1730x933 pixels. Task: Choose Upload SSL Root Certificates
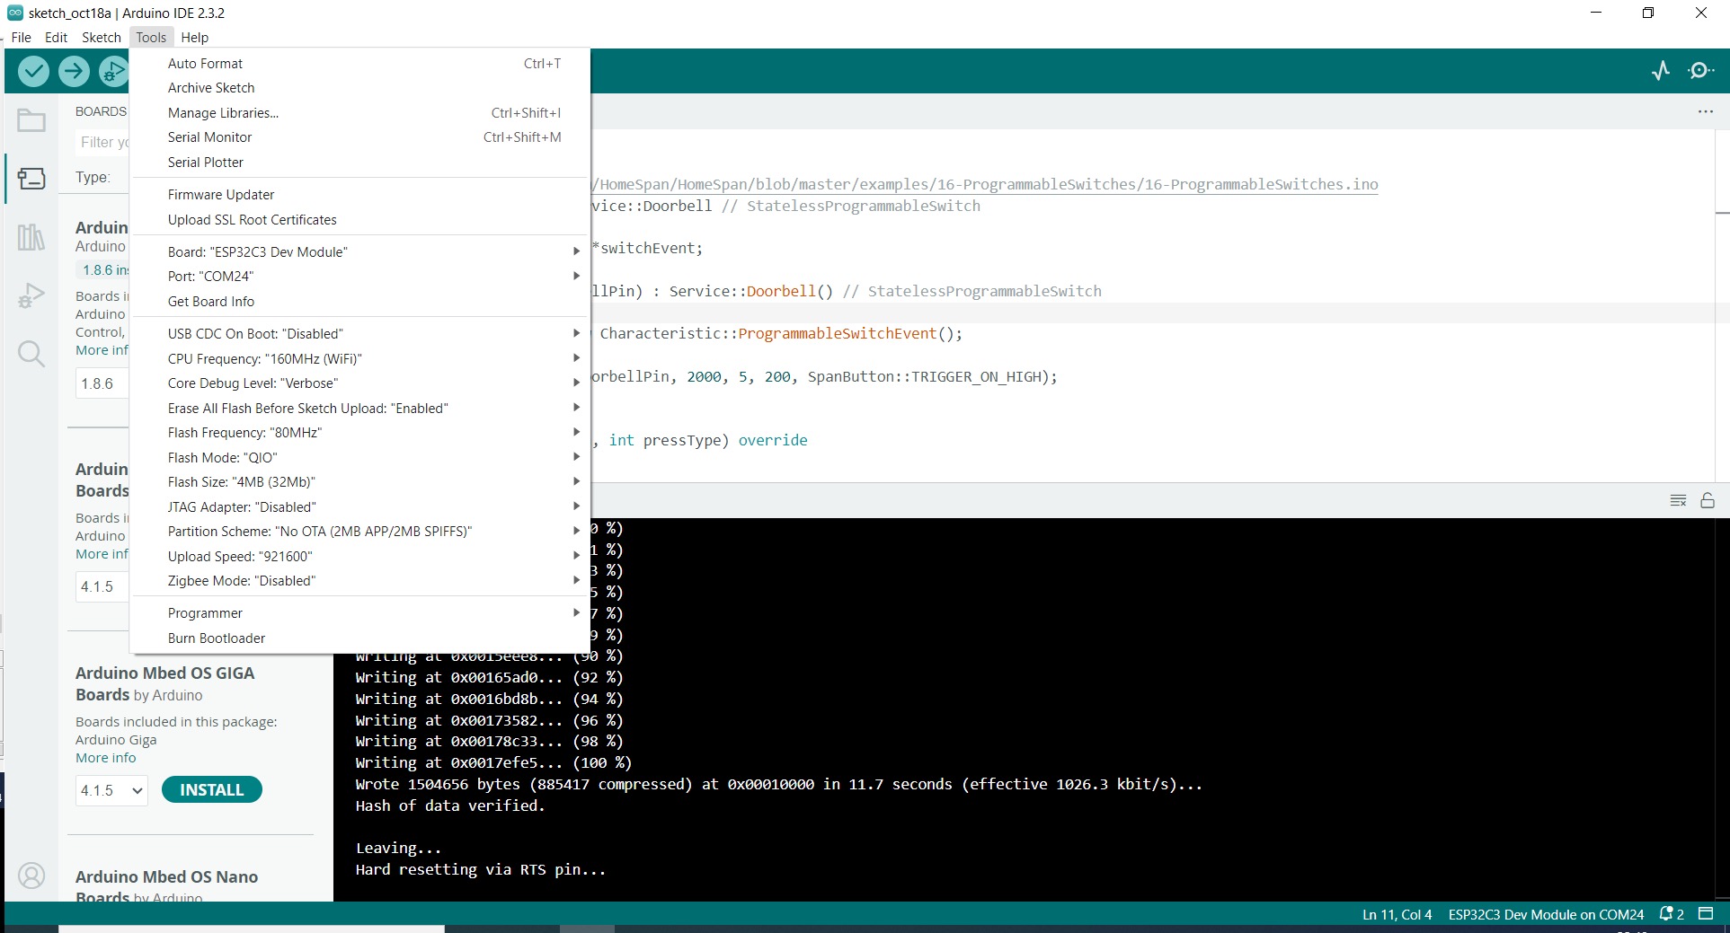(359, 220)
